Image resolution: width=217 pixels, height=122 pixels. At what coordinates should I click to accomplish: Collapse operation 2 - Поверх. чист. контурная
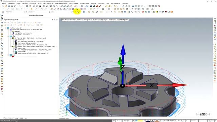click(11, 46)
